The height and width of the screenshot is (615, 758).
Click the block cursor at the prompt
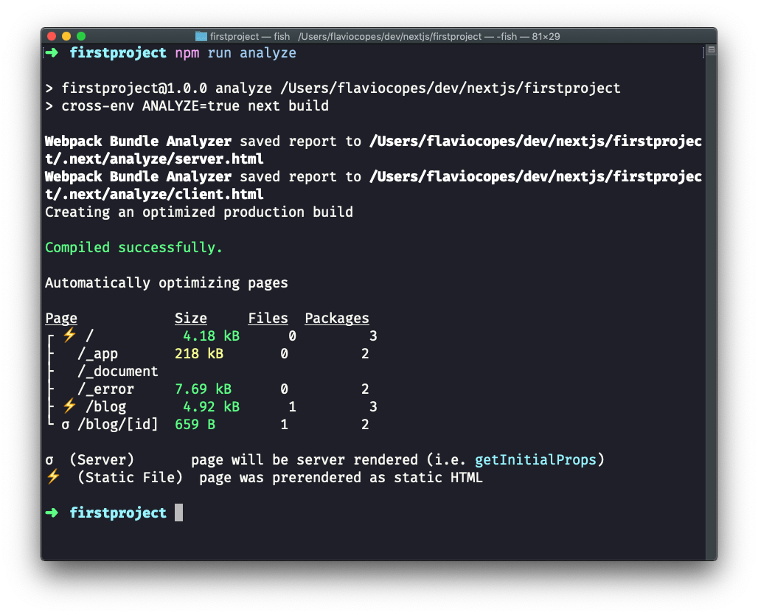(178, 512)
